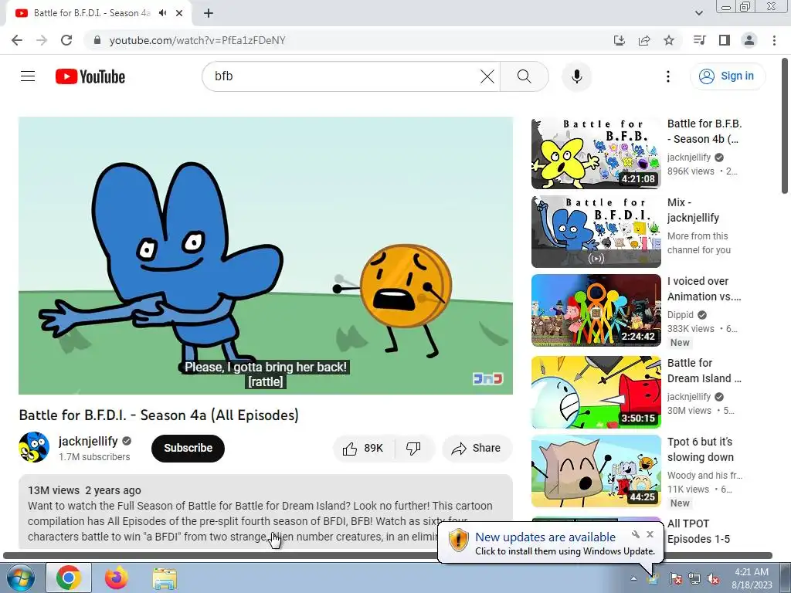Open 'Battle for B.F.B. - Season 4b' title

(x=704, y=131)
